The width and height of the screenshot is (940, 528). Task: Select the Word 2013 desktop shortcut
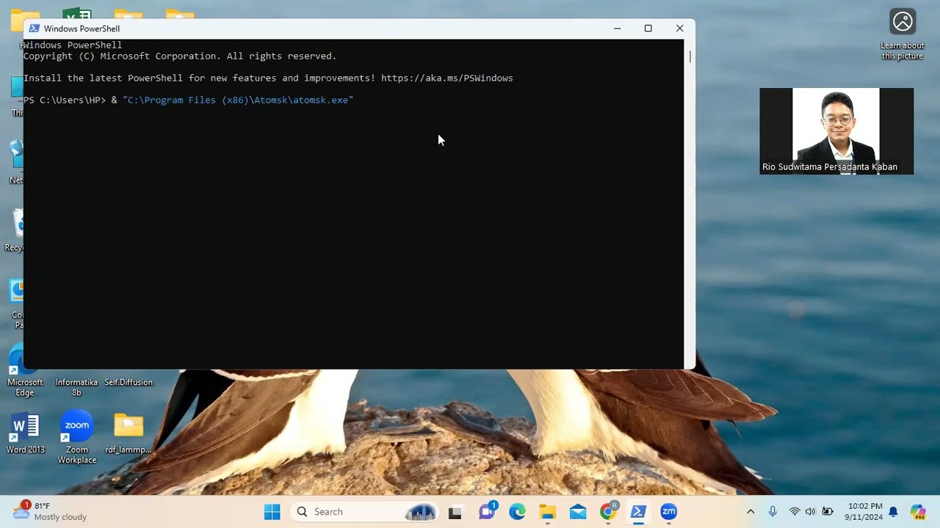point(26,433)
